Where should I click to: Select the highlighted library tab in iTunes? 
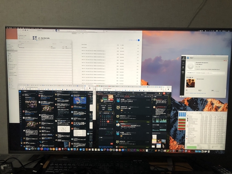(x=74, y=33)
